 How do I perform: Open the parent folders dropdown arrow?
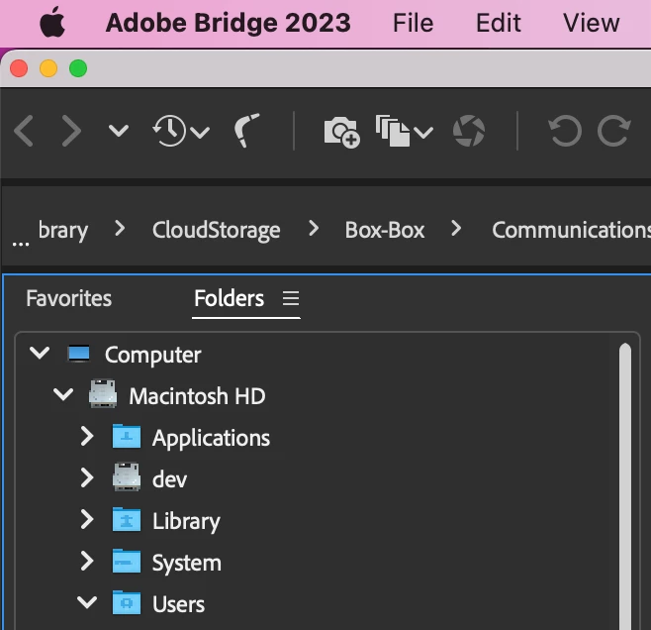[118, 131]
